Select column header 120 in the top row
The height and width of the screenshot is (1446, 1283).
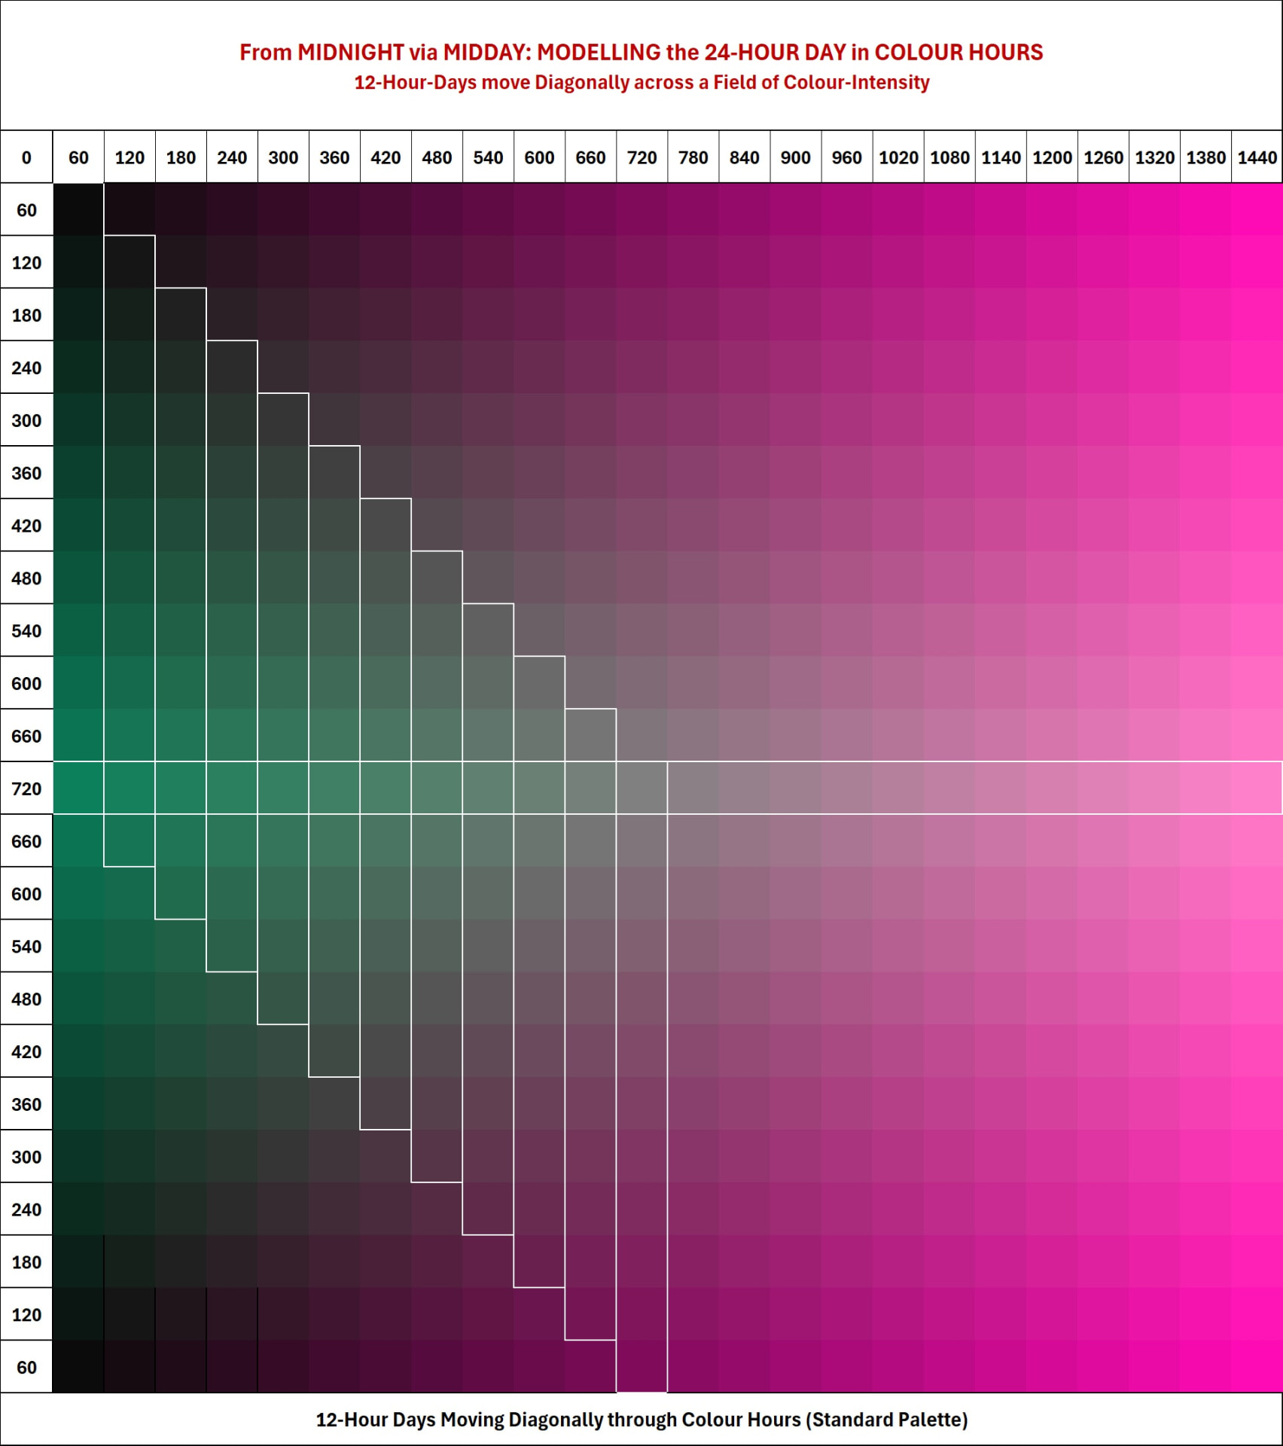click(x=130, y=157)
